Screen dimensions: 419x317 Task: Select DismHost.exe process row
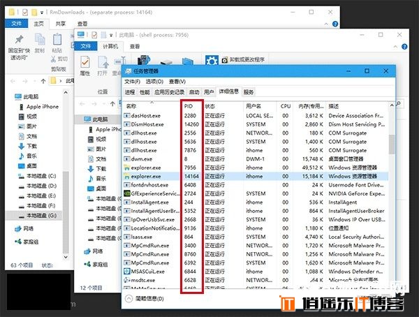pyautogui.click(x=256, y=124)
